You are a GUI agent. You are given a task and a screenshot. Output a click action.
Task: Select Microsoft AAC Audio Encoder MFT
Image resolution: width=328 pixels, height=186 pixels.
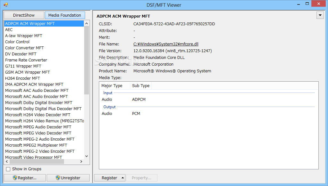pyautogui.click(x=44, y=96)
